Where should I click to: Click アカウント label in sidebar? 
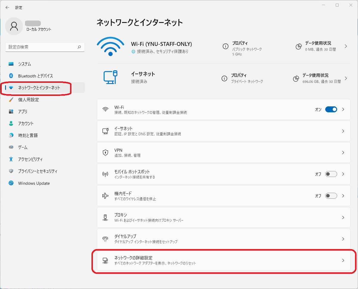point(26,123)
